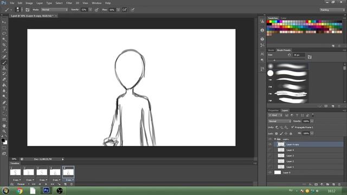Select the Lasso tool
347x195 pixels.
4,34
